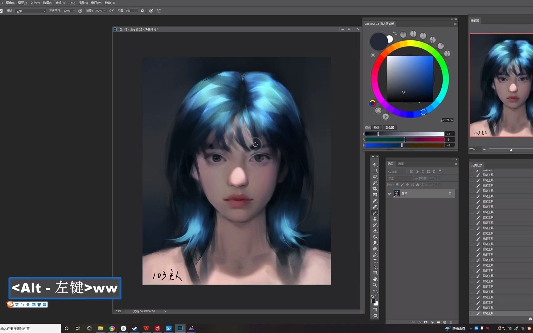
Task: Toggle the layer filter on/off switch
Action: coord(440,171)
